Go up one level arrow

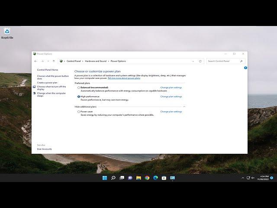click(x=54, y=61)
